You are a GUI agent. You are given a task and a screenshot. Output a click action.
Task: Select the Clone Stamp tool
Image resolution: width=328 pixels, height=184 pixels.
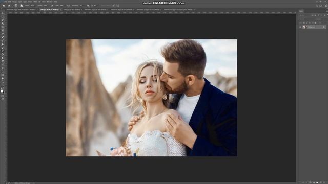(3, 44)
